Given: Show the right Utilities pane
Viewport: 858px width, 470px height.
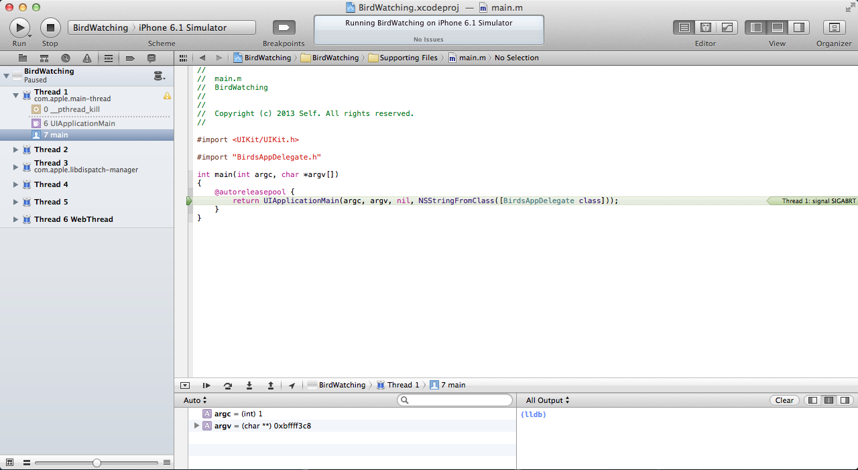Looking at the screenshot, I should coord(798,27).
